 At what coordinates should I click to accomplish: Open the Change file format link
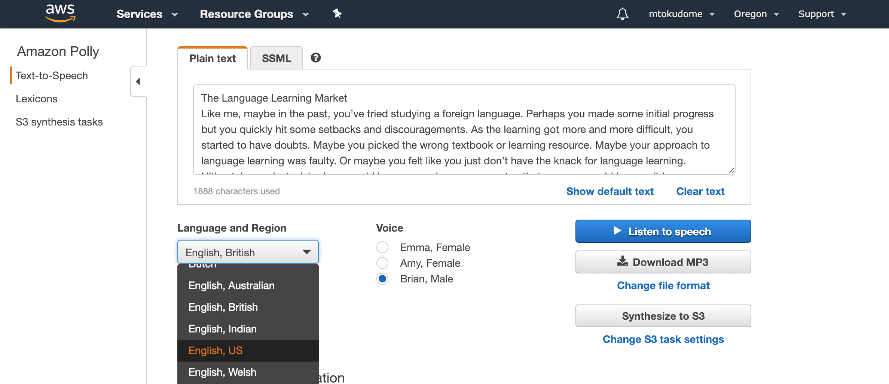click(x=663, y=285)
